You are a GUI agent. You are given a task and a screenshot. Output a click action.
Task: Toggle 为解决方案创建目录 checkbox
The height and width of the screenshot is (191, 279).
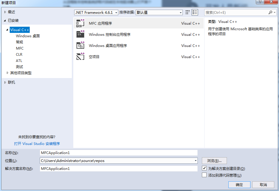pos(204,168)
